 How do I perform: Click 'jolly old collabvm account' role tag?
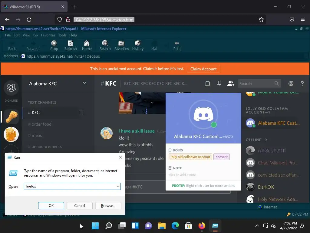coord(190,157)
